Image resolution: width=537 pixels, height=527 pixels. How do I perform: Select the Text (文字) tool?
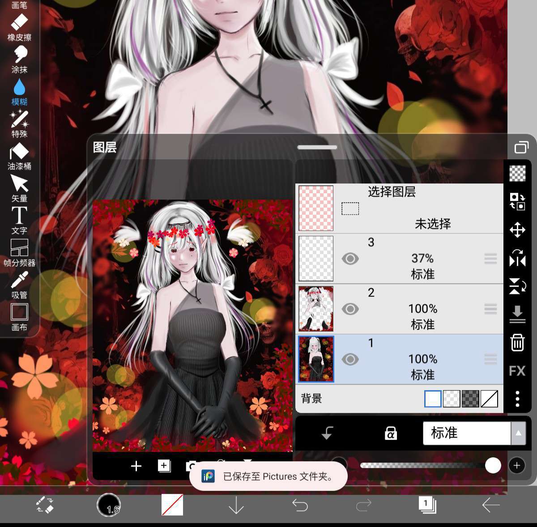19,221
